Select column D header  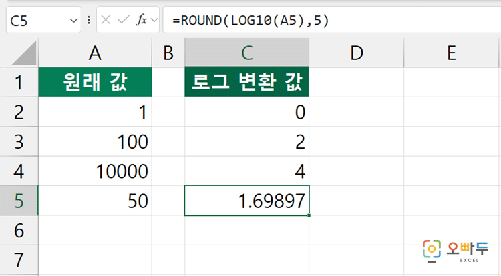coord(357,53)
